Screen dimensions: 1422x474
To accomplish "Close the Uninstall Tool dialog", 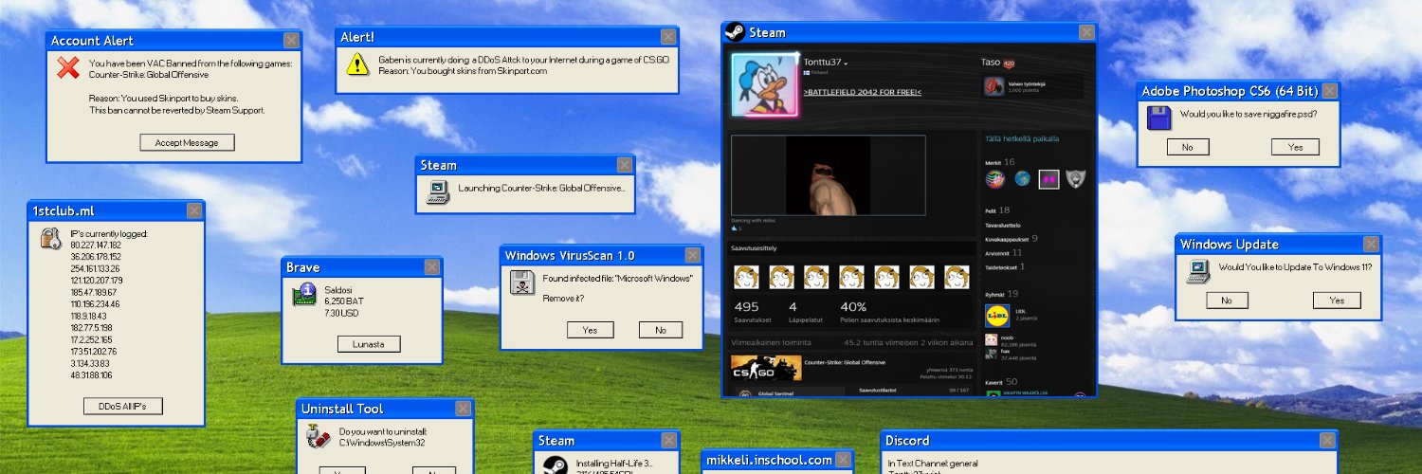I will pos(463,409).
